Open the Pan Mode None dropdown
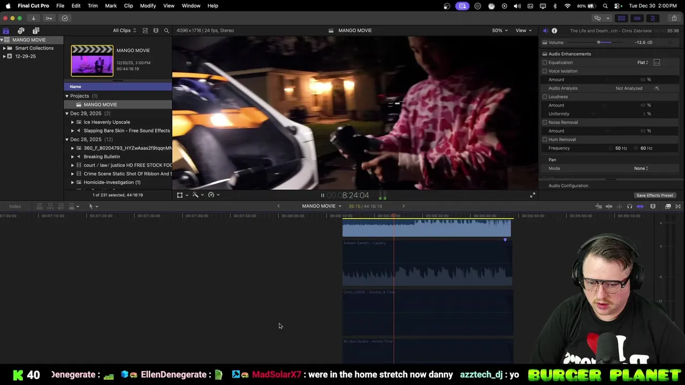The height and width of the screenshot is (385, 685). click(641, 168)
